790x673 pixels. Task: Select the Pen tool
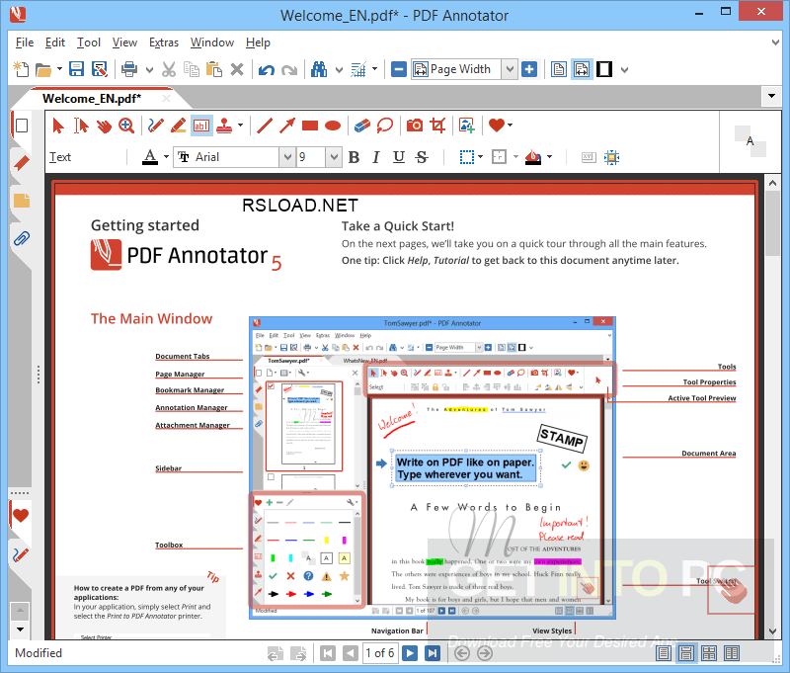pos(156,126)
